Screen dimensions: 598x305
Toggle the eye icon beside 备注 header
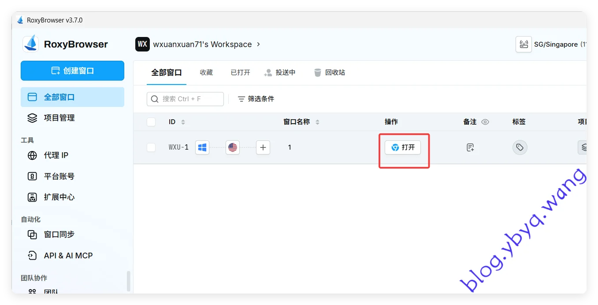pyautogui.click(x=485, y=122)
